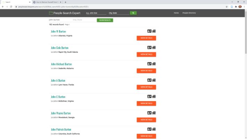This screenshot has height=139, width=247.
Task: Click the house icon for John Wayne Burton
Action: 154,113
